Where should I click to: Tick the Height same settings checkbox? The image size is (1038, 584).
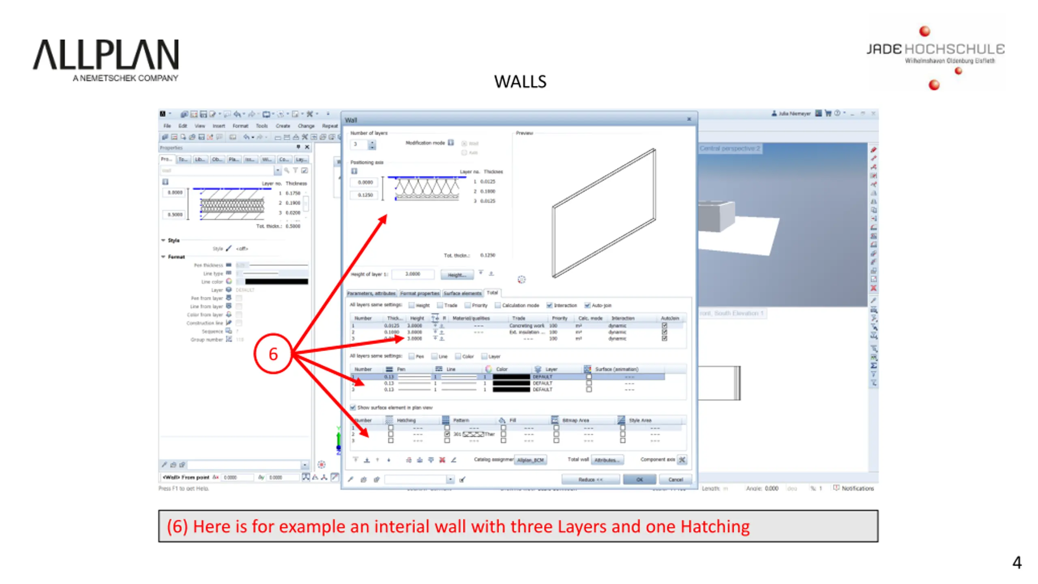tap(412, 305)
